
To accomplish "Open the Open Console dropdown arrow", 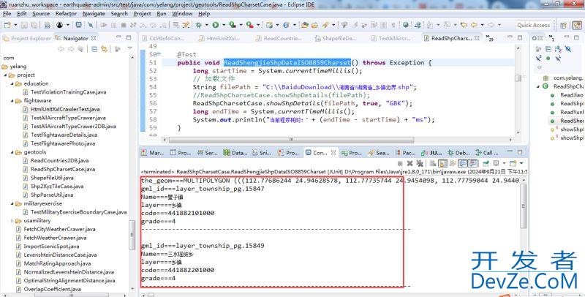I will coord(521,163).
